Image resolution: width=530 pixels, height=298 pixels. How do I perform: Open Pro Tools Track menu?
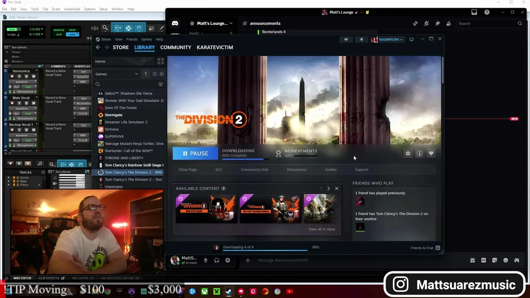click(x=34, y=9)
